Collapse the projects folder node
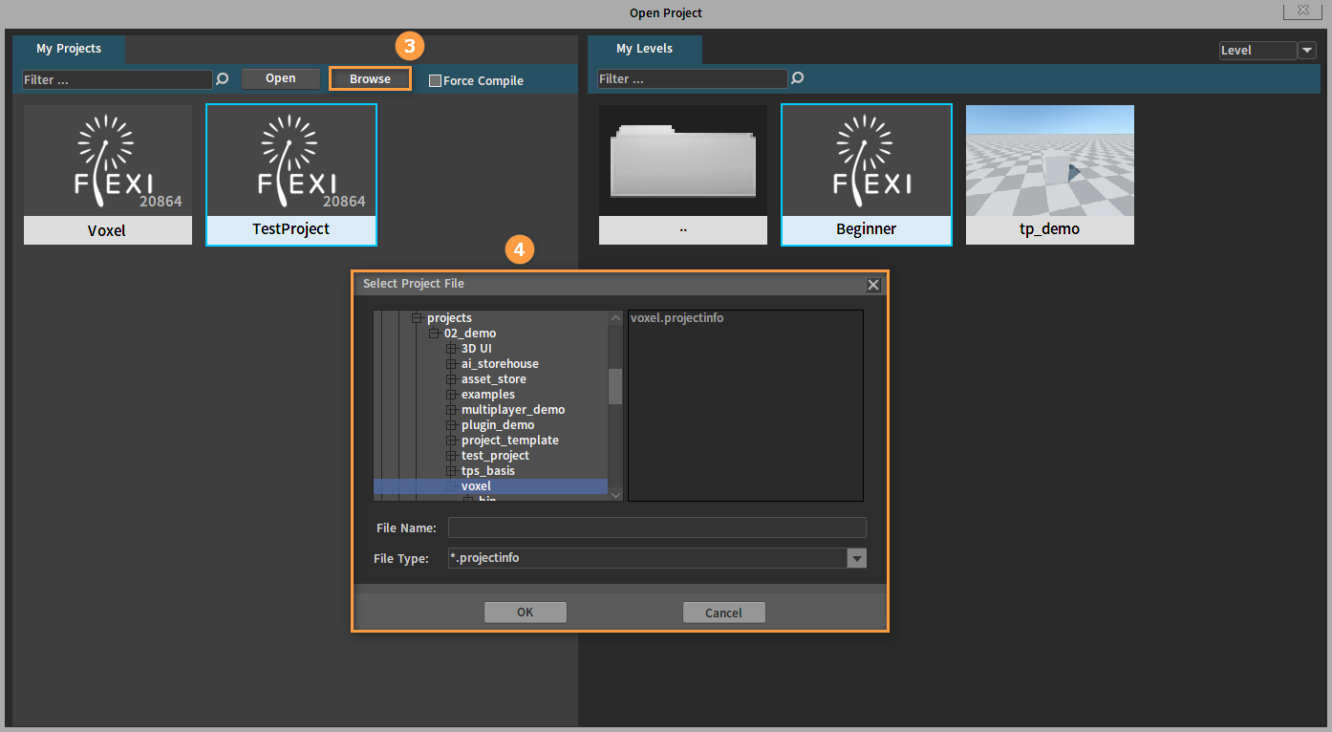Screen dimensions: 1332x732 [x=417, y=318]
